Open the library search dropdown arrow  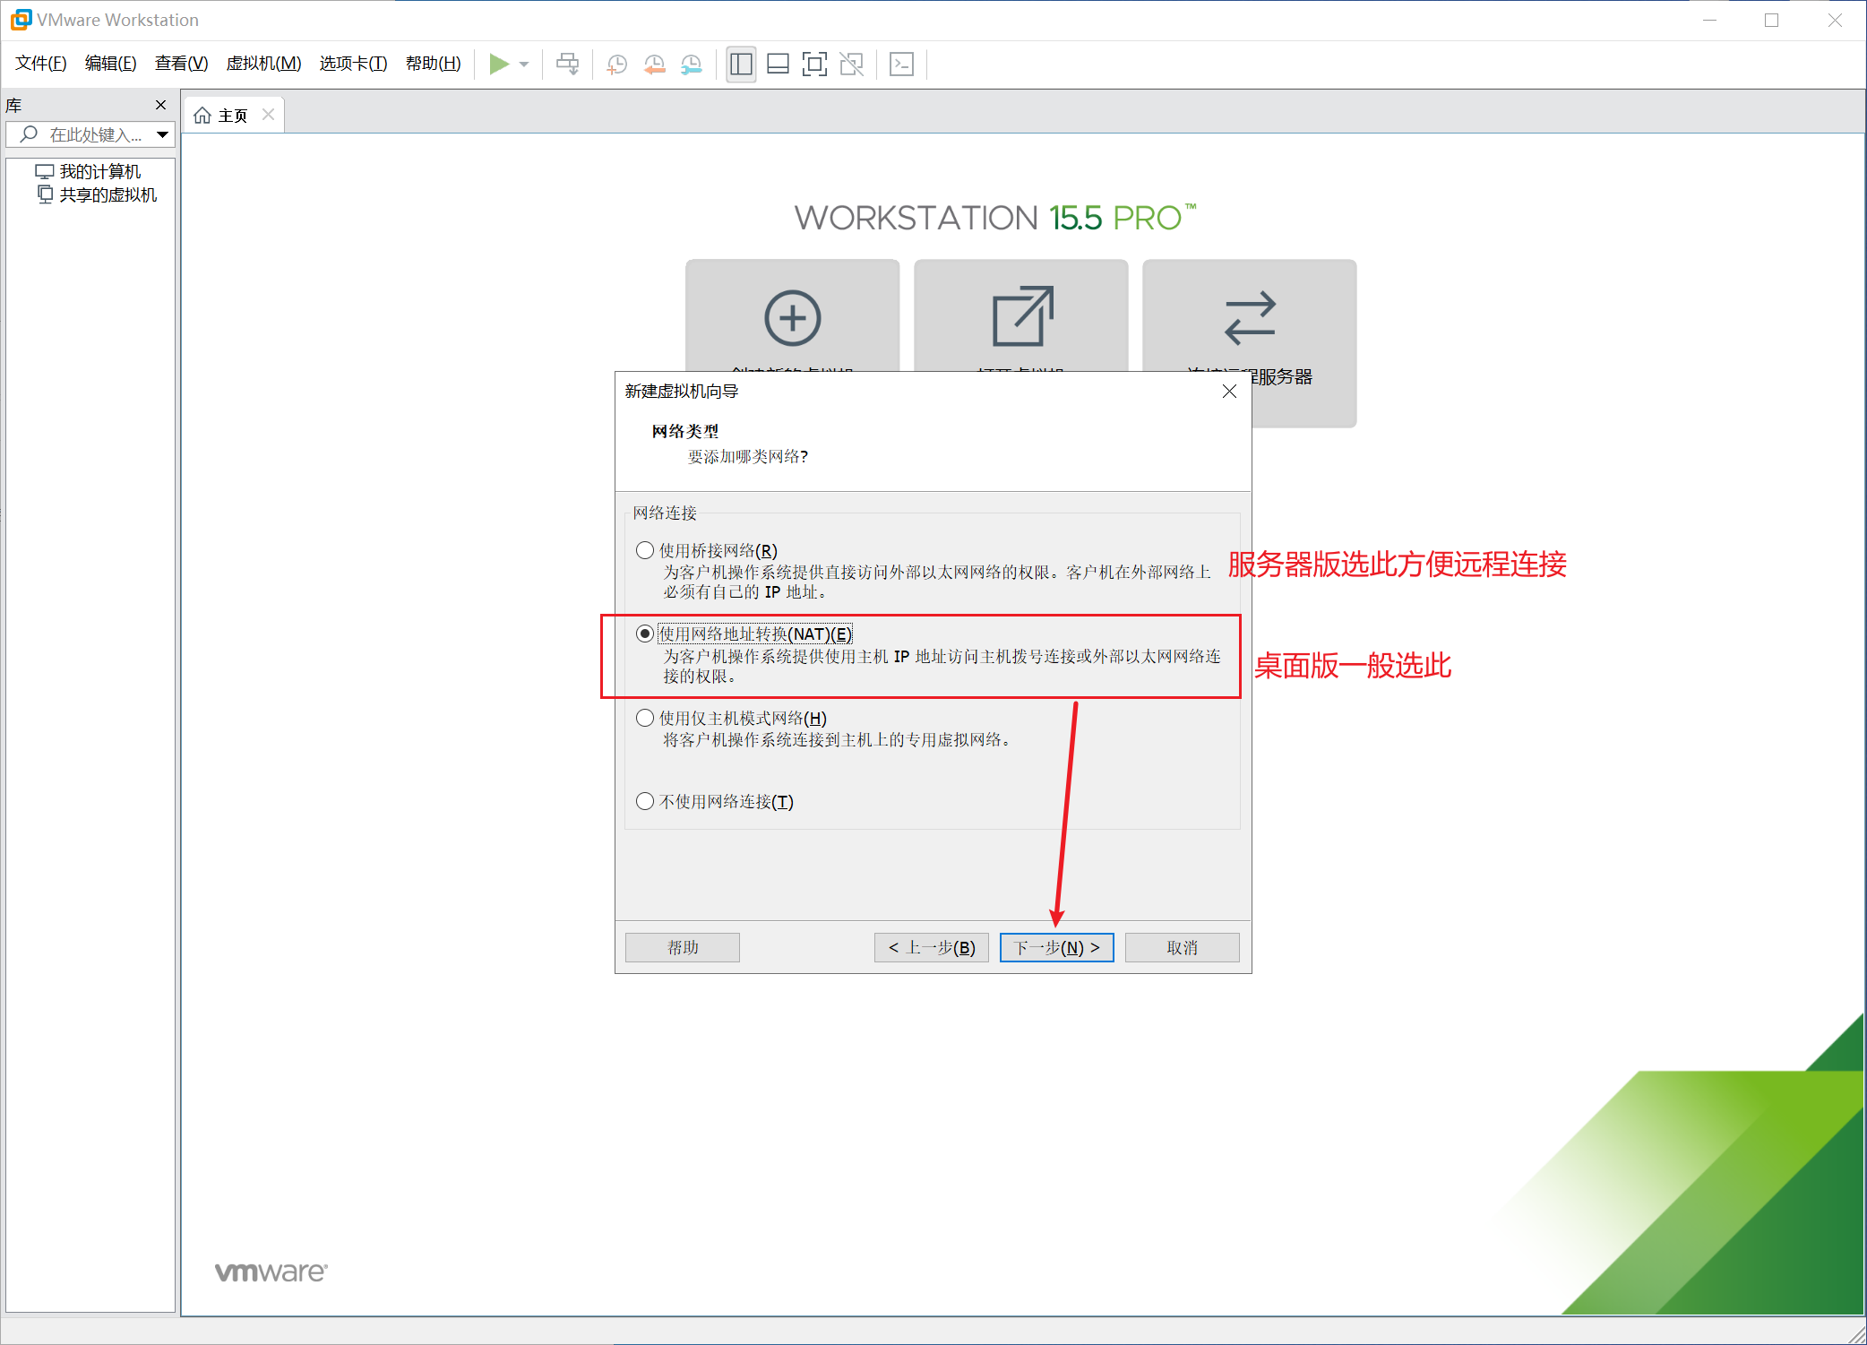pyautogui.click(x=162, y=134)
